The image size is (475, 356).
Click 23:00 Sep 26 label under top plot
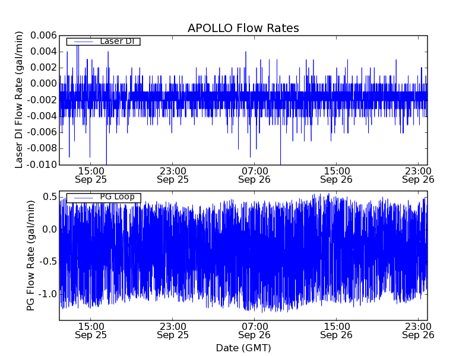[x=418, y=176]
